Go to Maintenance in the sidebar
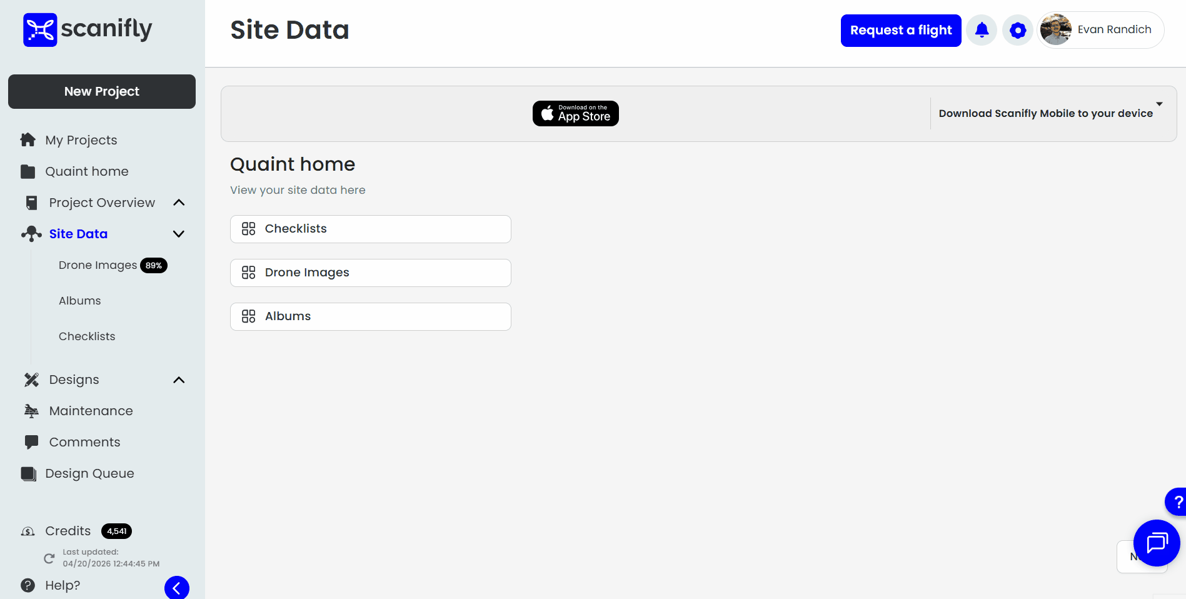Image resolution: width=1186 pixels, height=599 pixels. 91,411
